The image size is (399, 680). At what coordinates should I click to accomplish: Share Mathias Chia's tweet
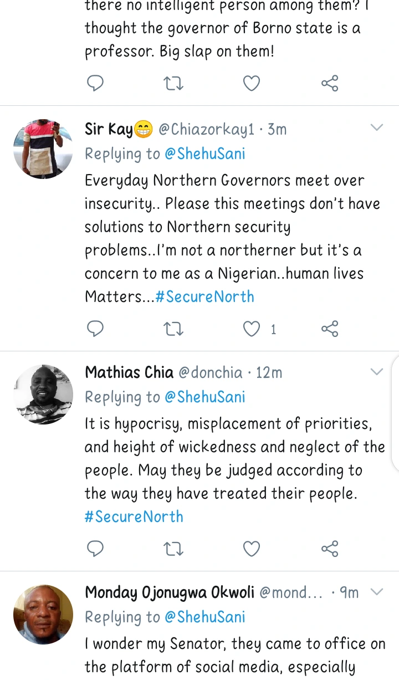pos(330,549)
